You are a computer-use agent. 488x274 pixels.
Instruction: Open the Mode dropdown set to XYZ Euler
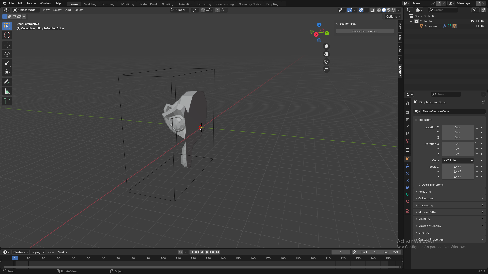457,160
